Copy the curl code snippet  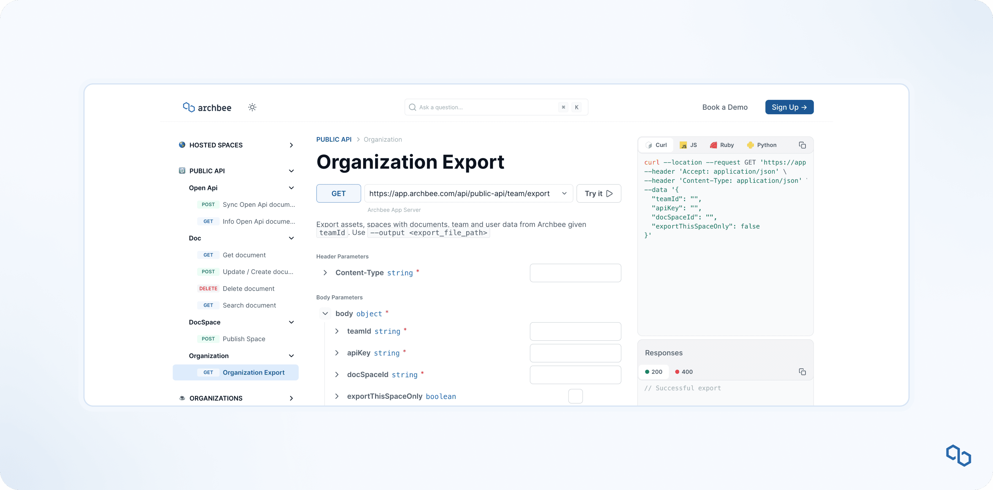[x=802, y=145]
